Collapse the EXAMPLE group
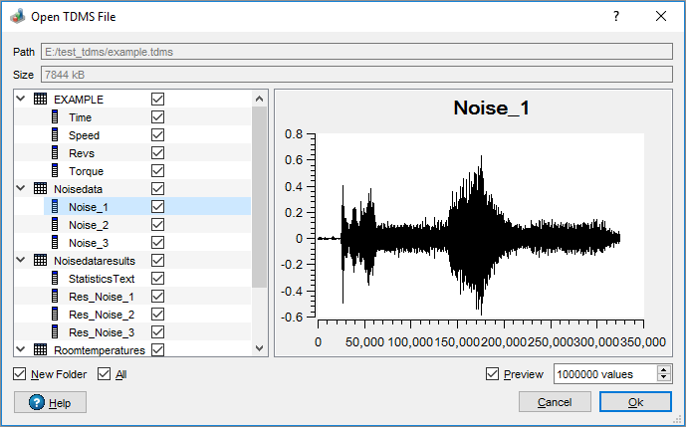Screen dimensions: 686x427 pyautogui.click(x=20, y=100)
